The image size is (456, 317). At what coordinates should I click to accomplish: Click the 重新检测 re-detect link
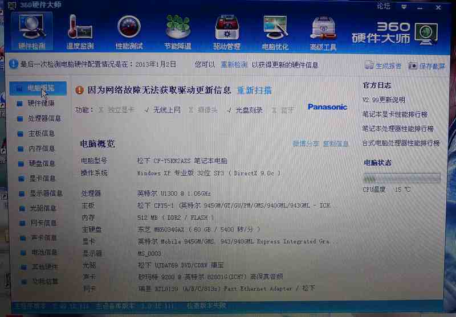click(234, 65)
